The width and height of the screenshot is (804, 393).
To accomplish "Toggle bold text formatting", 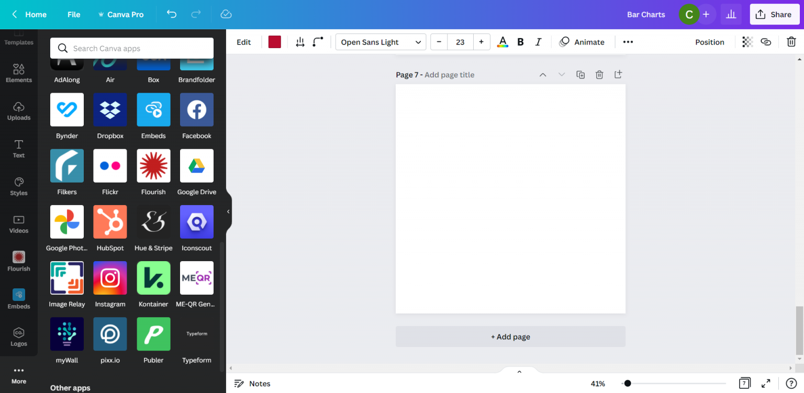I will pyautogui.click(x=520, y=41).
